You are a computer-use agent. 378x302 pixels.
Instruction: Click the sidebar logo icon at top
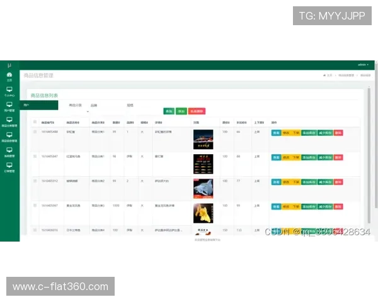coord(9,65)
